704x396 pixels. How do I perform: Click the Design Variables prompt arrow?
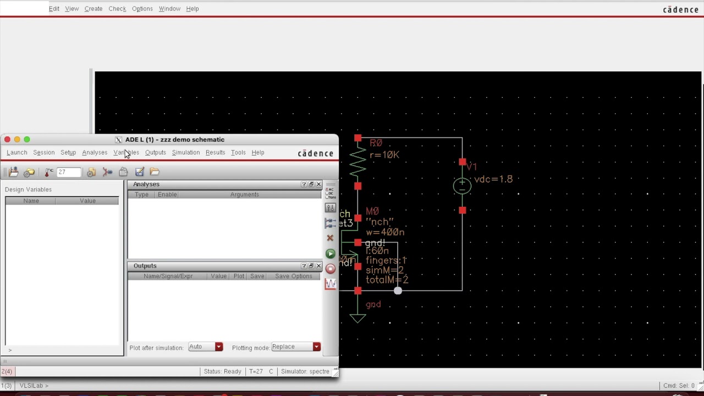10,350
